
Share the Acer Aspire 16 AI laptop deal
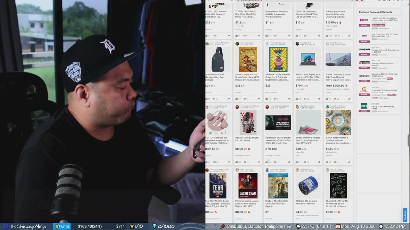[x=319, y=99]
